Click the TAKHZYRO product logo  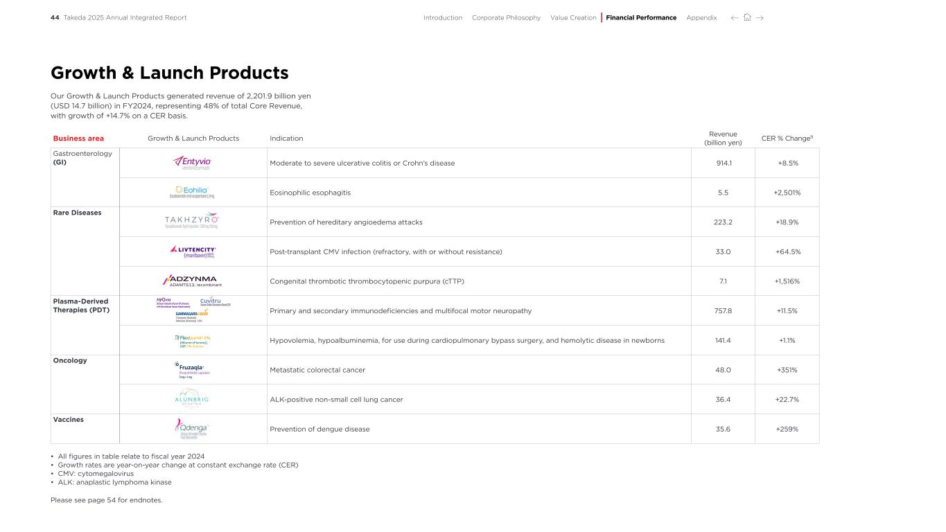click(191, 222)
